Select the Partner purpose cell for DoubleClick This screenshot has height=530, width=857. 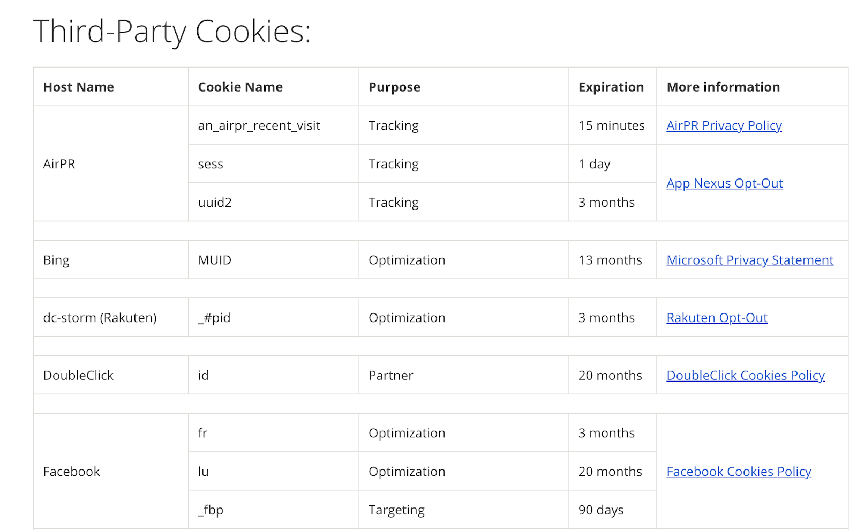point(464,375)
